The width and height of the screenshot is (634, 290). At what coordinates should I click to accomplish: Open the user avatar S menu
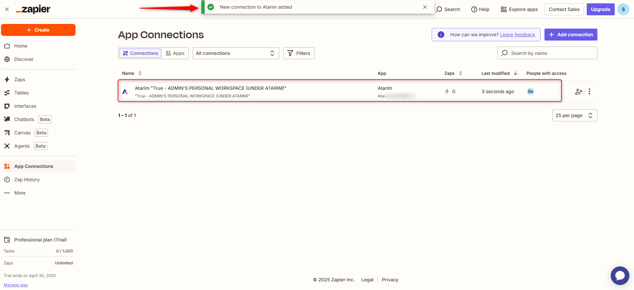pyautogui.click(x=623, y=9)
